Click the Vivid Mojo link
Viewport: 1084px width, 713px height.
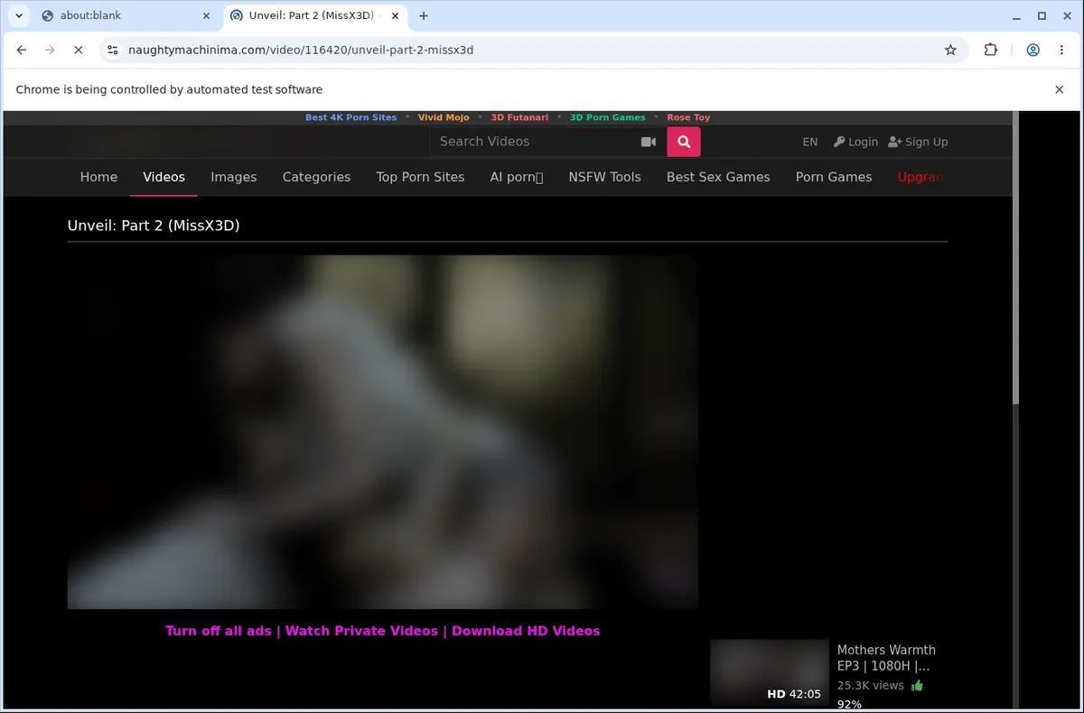(x=444, y=117)
